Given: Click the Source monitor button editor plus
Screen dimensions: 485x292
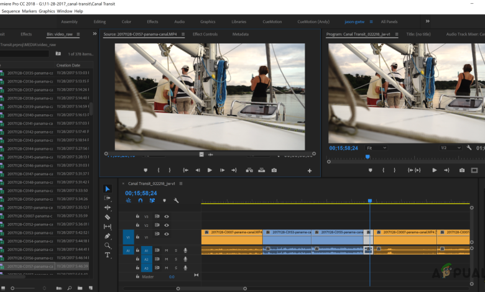Looking at the screenshot, I should [x=310, y=170].
